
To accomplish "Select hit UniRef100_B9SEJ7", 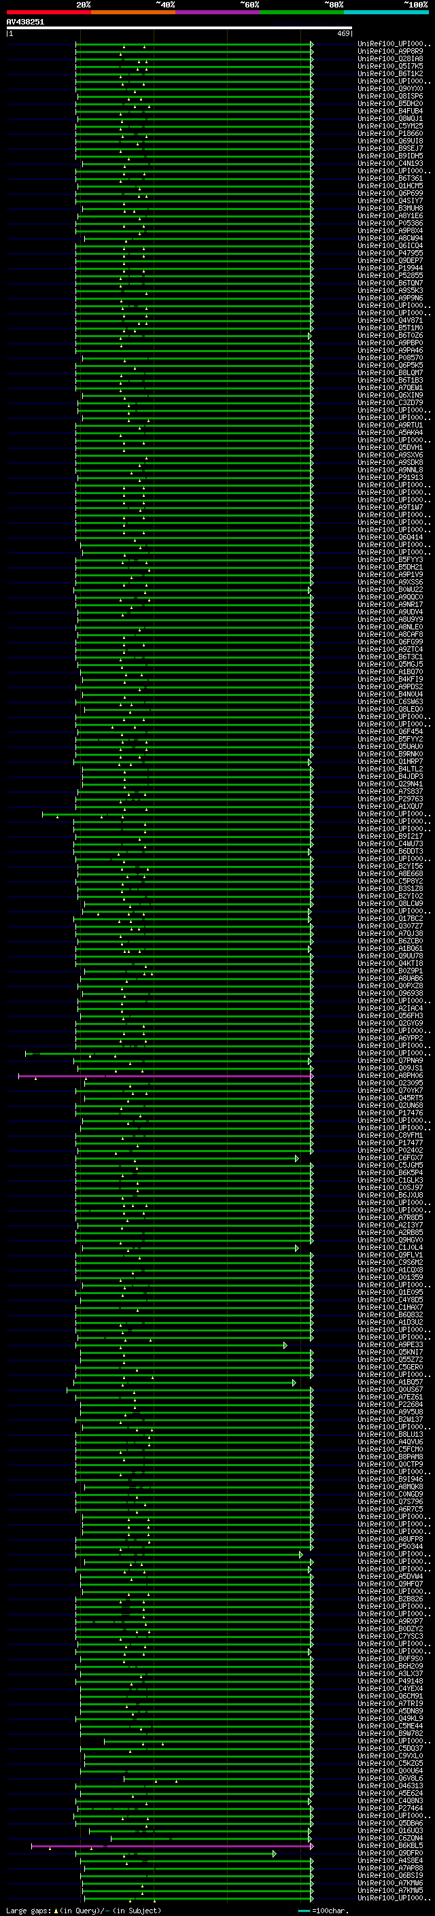I will (x=390, y=149).
